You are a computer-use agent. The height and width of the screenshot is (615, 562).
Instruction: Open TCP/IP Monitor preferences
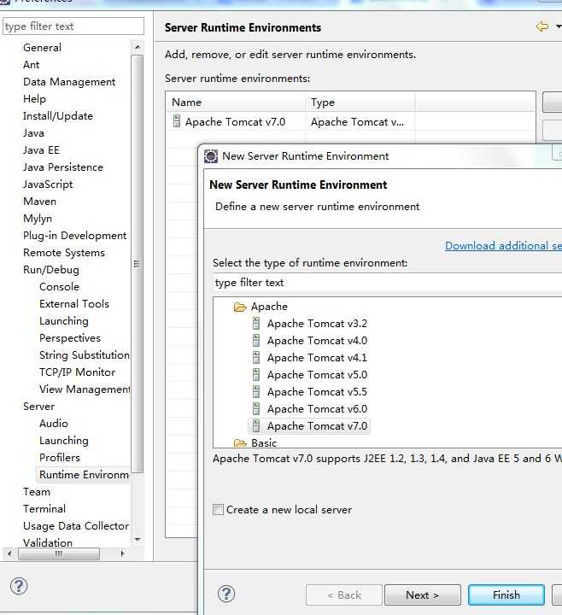coord(78,372)
